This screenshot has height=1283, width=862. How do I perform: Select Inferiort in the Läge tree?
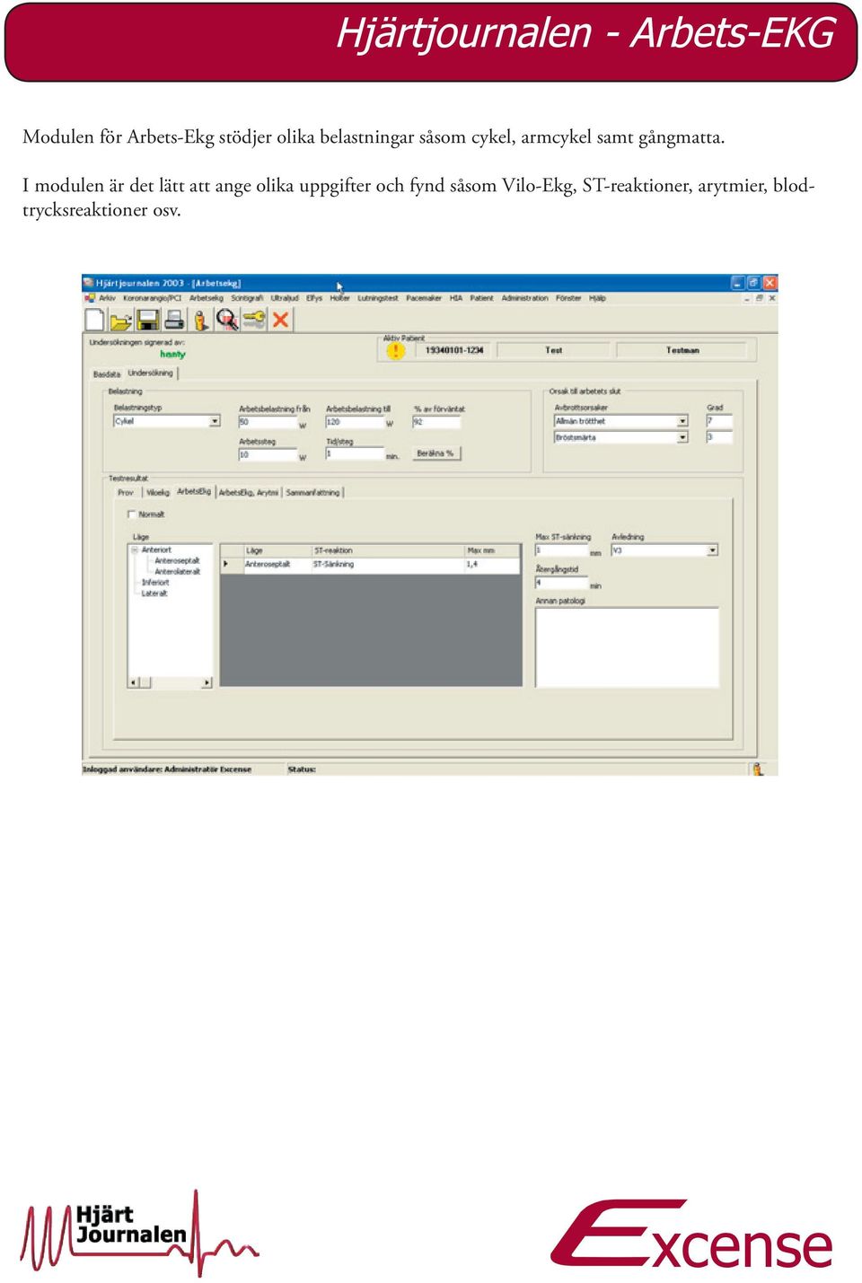coord(155,582)
